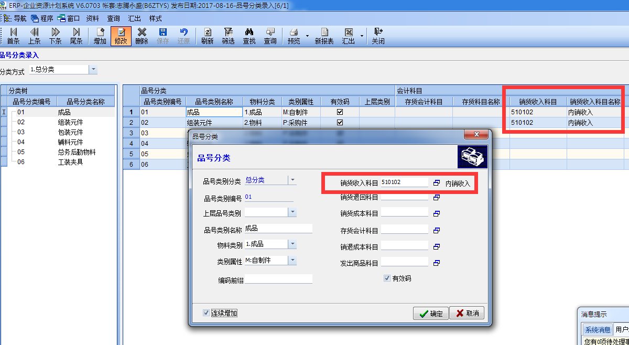Go to next record with 下条
Viewport: 629px width, 345px height.
pyautogui.click(x=56, y=36)
